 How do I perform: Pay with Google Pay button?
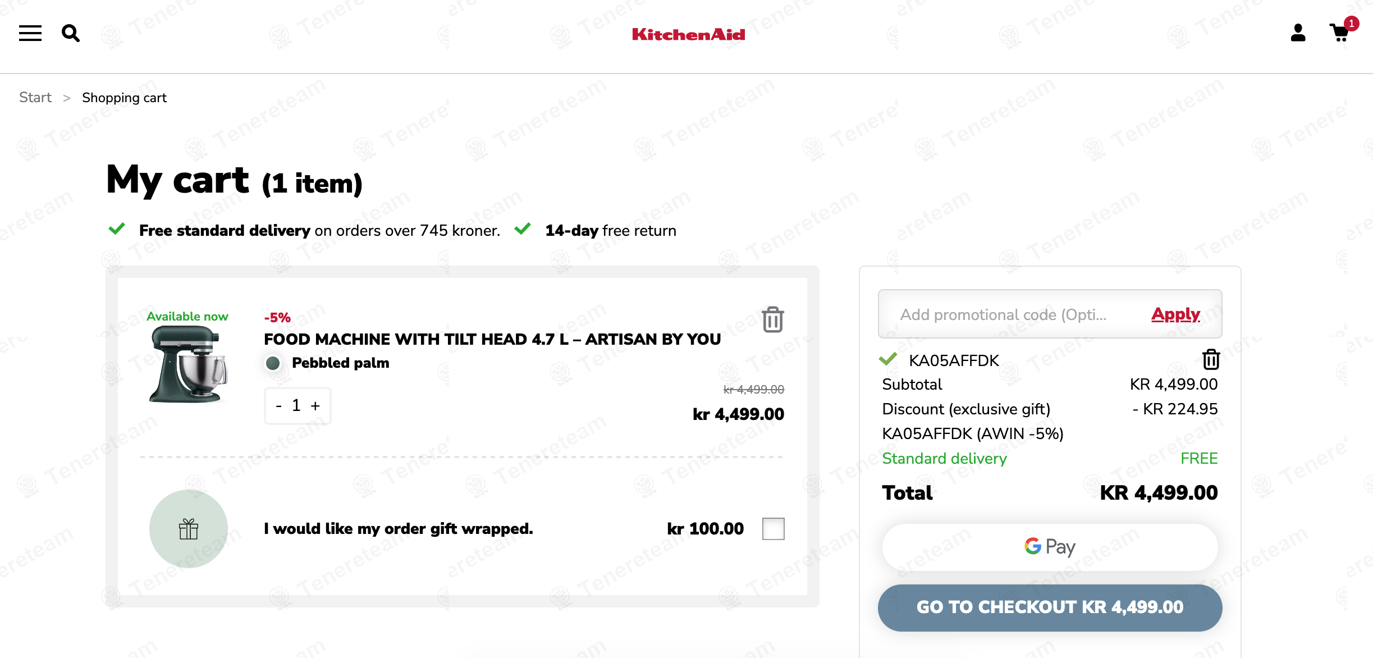coord(1050,547)
